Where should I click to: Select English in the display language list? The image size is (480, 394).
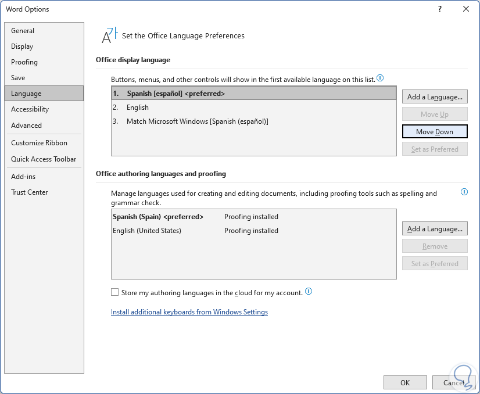(138, 108)
